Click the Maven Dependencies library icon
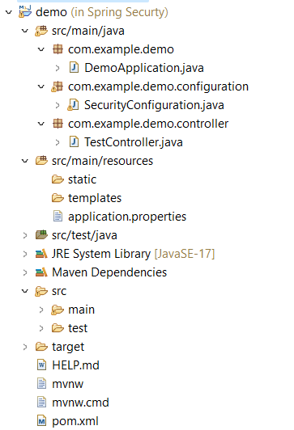 (41, 272)
